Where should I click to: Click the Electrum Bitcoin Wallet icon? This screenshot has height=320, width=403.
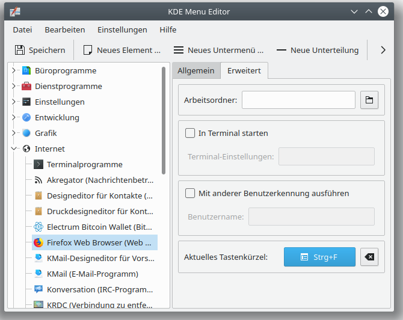38,227
